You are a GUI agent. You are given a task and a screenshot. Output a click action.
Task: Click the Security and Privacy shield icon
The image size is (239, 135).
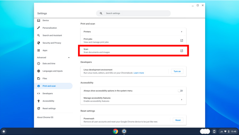coord(39,43)
